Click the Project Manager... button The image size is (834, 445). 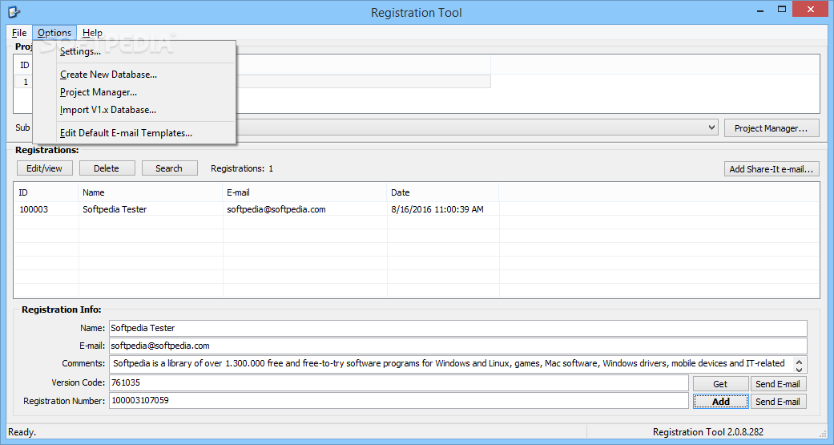[772, 128]
